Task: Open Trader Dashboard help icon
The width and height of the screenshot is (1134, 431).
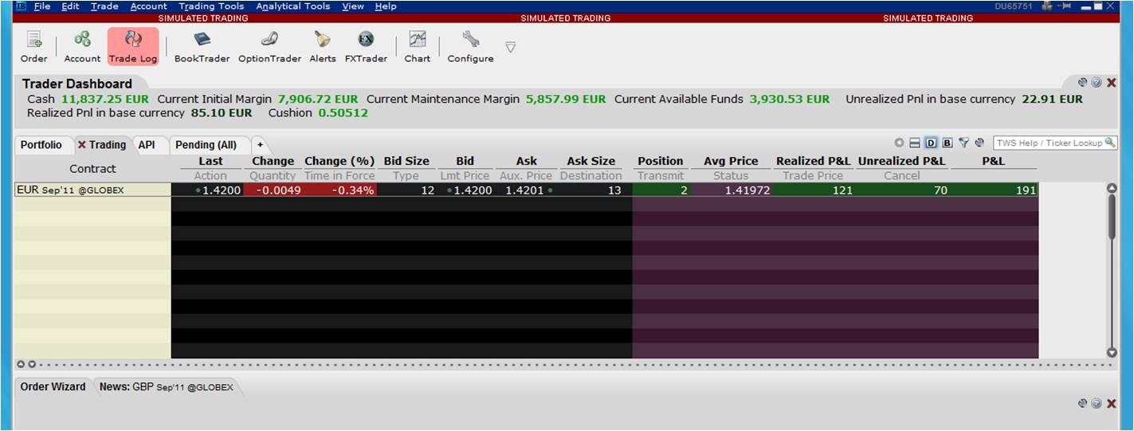Action: [x=1097, y=82]
